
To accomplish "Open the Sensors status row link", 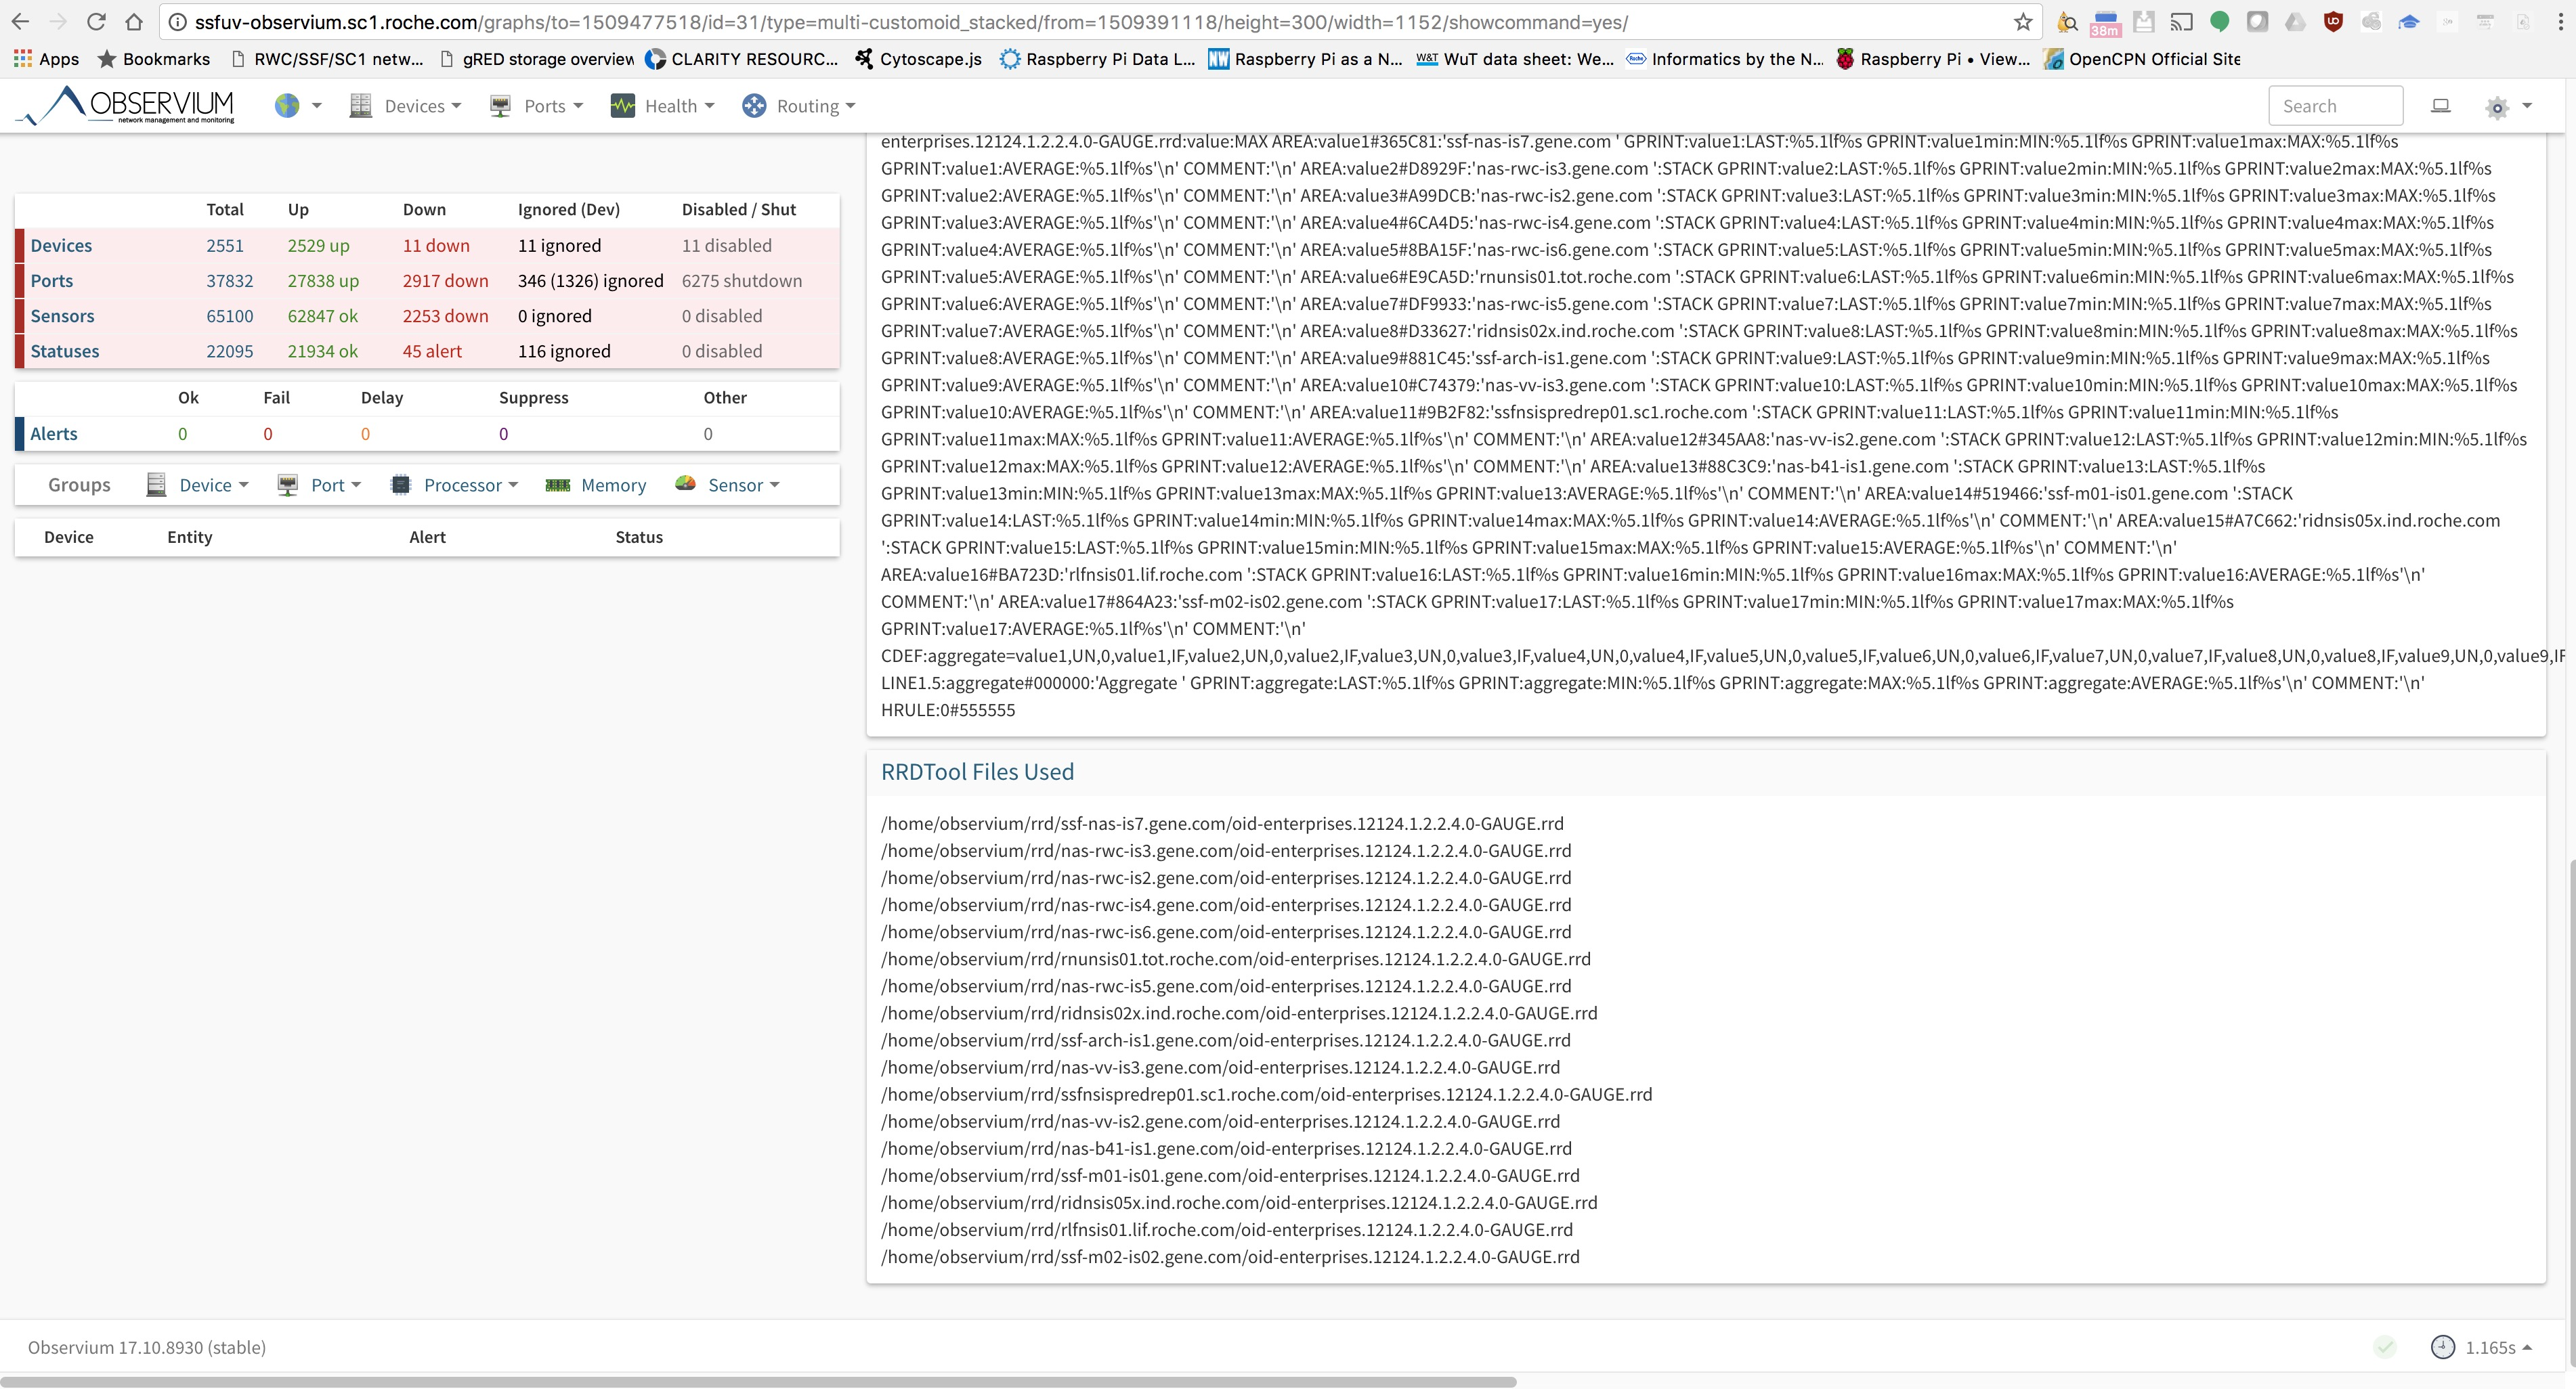I will click(x=62, y=315).
